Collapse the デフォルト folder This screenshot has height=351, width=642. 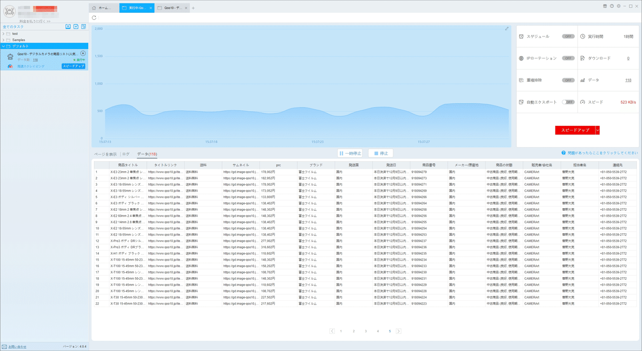pos(3,46)
